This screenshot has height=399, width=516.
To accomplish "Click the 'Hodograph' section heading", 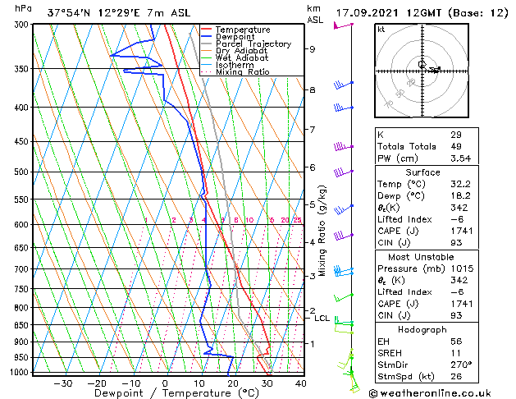I will [x=422, y=329].
